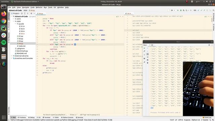215x121 pixels.
Task: Clear output with trash icon in Run window
Action: coord(147,63)
